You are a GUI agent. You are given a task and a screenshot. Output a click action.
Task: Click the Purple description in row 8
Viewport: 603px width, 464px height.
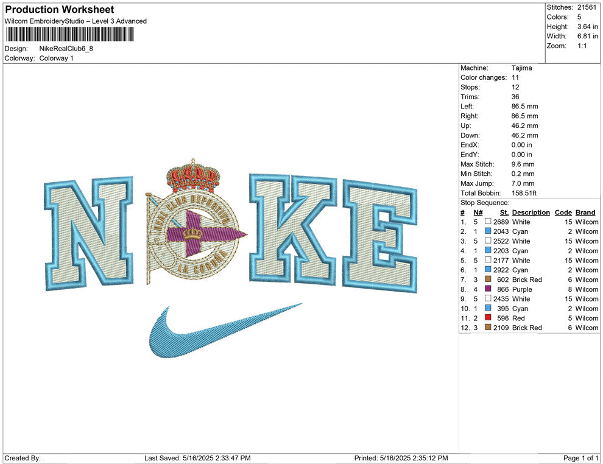522,289
